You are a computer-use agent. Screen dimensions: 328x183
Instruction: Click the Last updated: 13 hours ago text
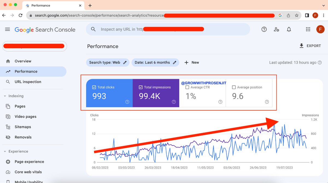[293, 62]
